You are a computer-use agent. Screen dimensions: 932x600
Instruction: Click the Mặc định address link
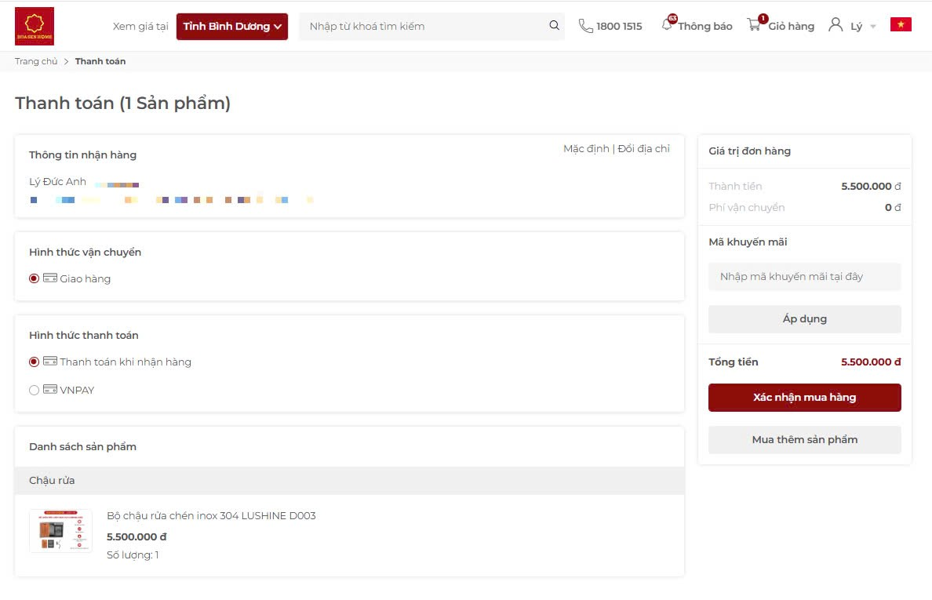click(x=586, y=148)
